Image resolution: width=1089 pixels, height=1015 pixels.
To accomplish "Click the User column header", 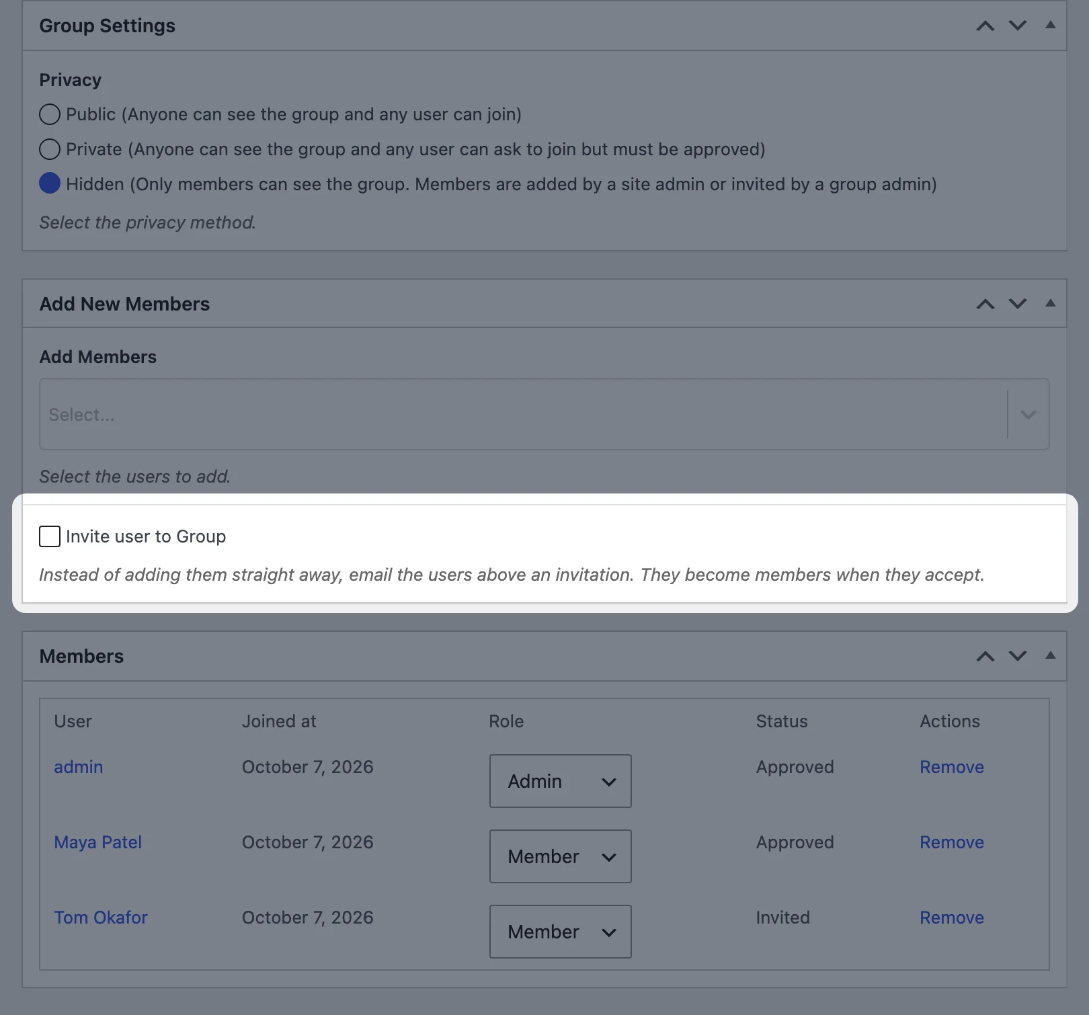I will [73, 721].
